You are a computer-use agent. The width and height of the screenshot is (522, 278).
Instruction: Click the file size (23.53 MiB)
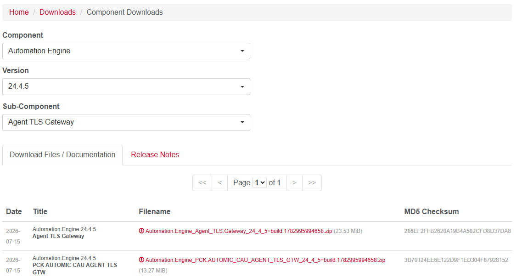pyautogui.click(x=348, y=231)
